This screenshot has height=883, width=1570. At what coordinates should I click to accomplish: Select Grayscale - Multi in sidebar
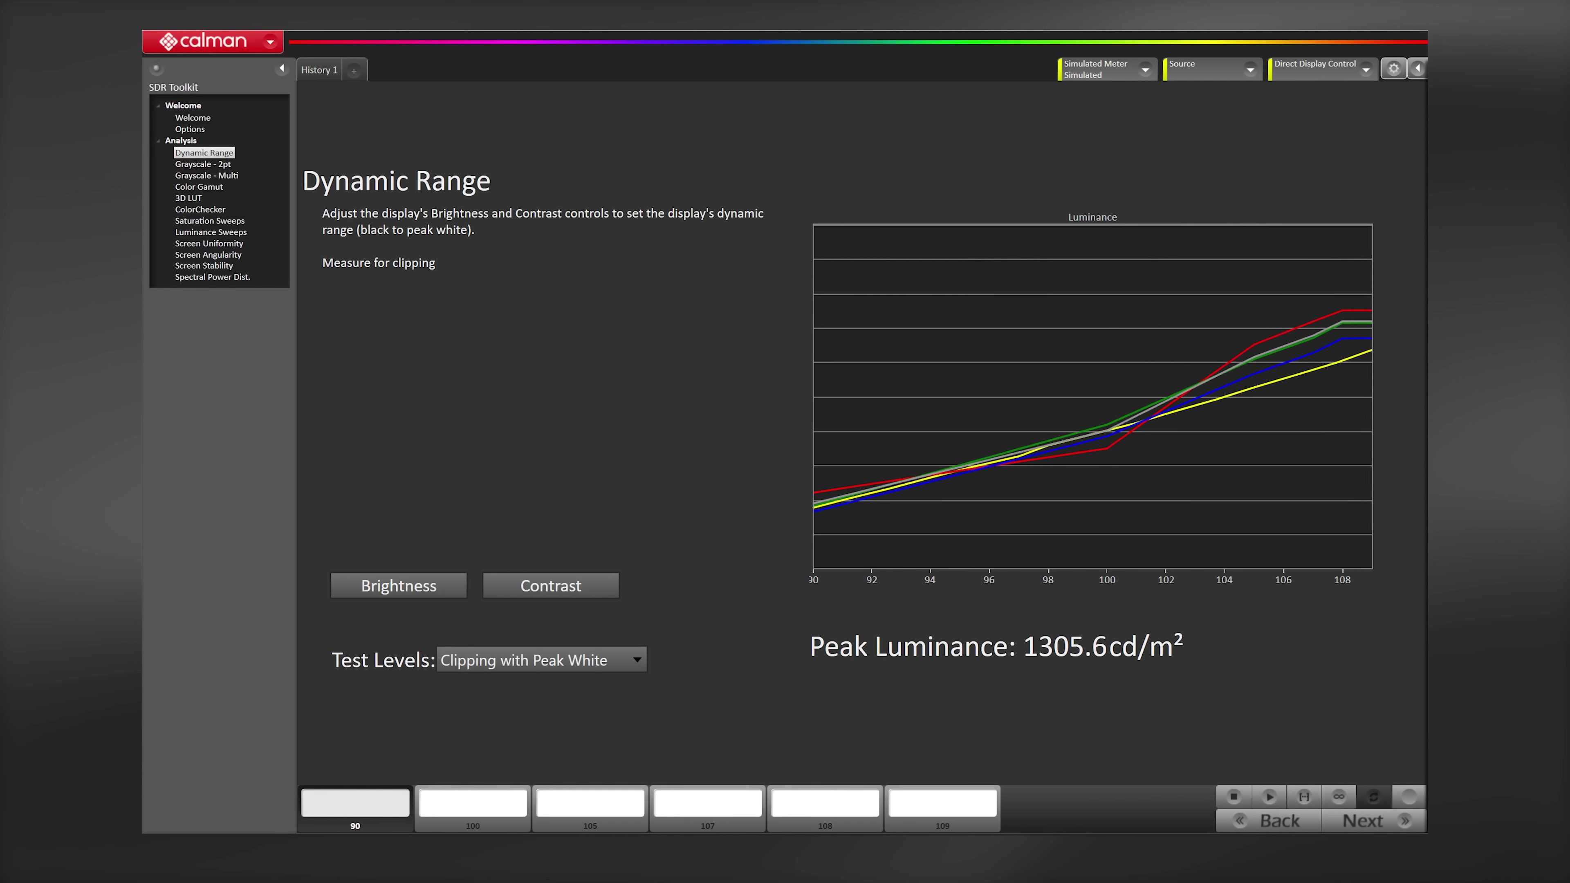206,175
